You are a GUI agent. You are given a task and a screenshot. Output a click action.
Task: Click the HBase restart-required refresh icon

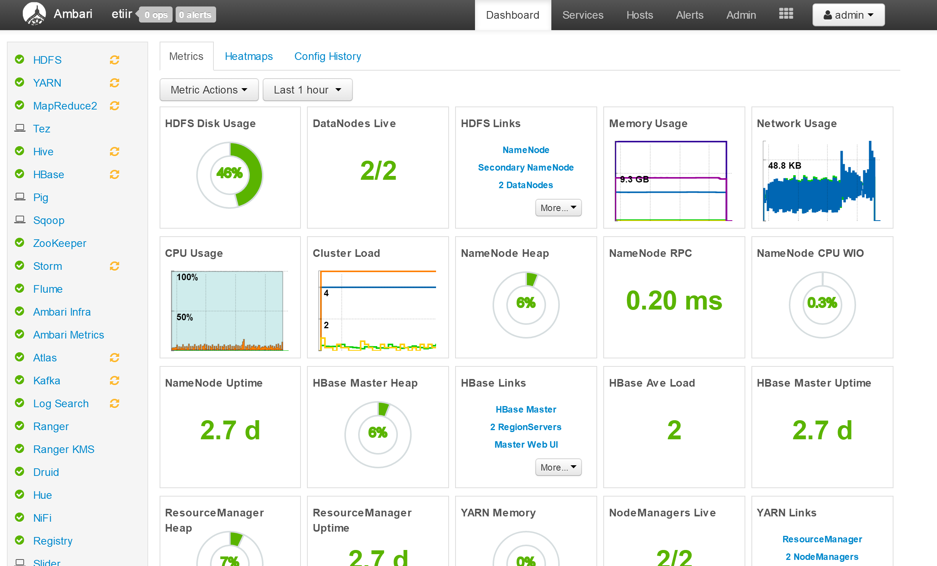pyautogui.click(x=115, y=174)
